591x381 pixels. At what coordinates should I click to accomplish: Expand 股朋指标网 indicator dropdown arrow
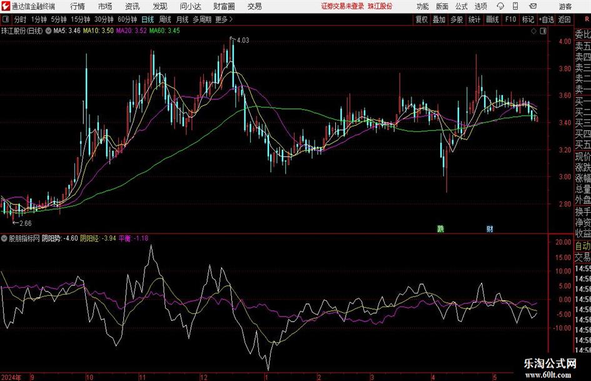pos(4,238)
